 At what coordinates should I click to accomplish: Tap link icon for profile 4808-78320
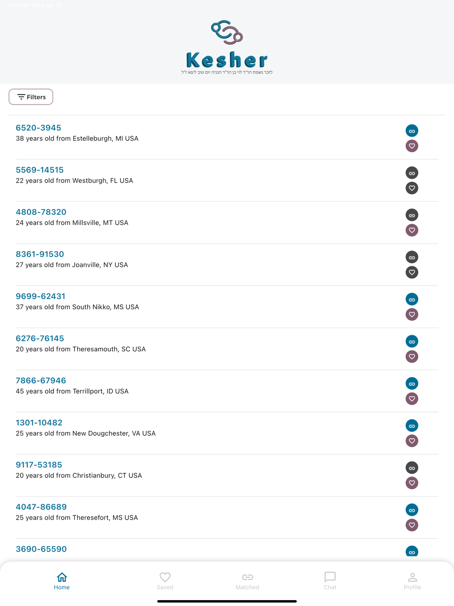click(412, 215)
